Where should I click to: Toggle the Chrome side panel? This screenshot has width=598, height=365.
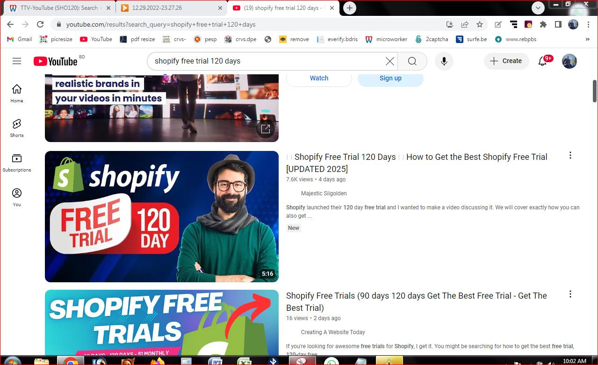(x=558, y=24)
